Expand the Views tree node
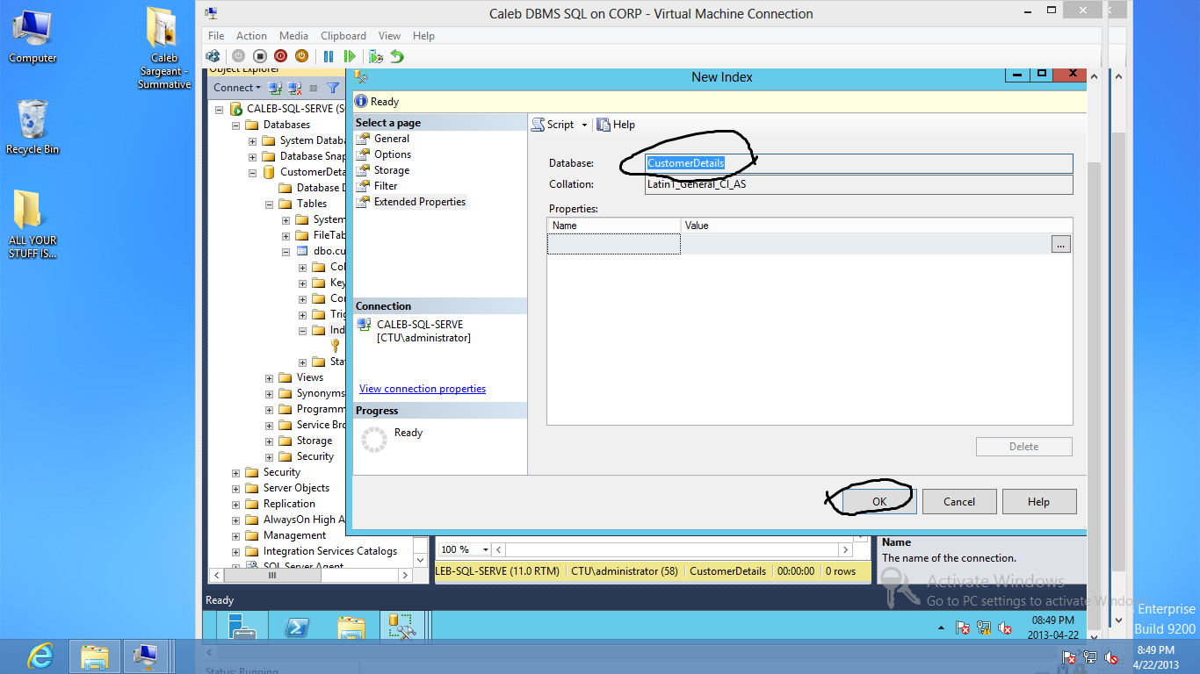1200x674 pixels. coord(269,377)
